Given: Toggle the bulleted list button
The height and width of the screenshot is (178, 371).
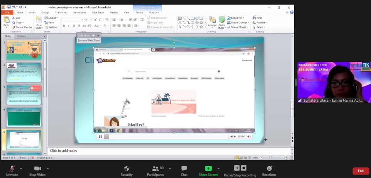Looking at the screenshot, I should coord(114,20).
